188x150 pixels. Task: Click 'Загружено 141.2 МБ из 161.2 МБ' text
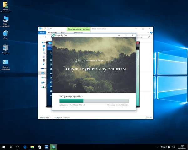click(72, 105)
